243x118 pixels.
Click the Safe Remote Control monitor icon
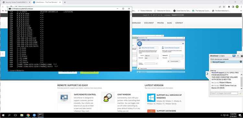point(64,98)
